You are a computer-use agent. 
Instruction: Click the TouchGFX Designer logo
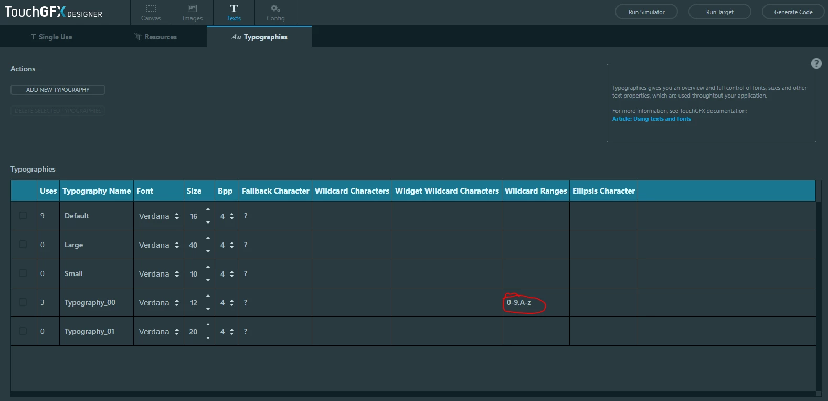pos(54,12)
